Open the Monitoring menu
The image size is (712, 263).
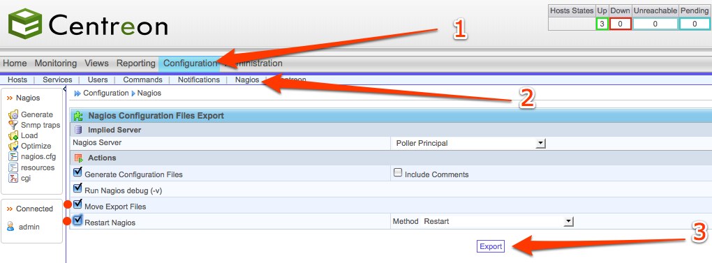(x=56, y=63)
